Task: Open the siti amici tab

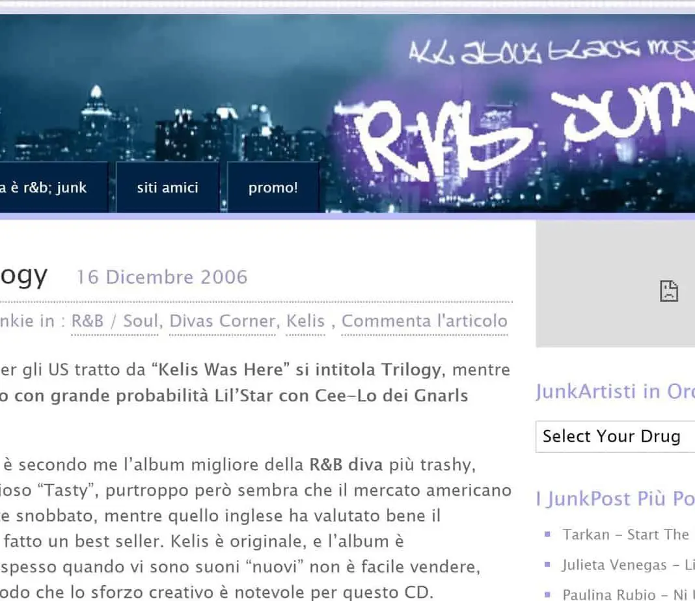Action: (167, 187)
